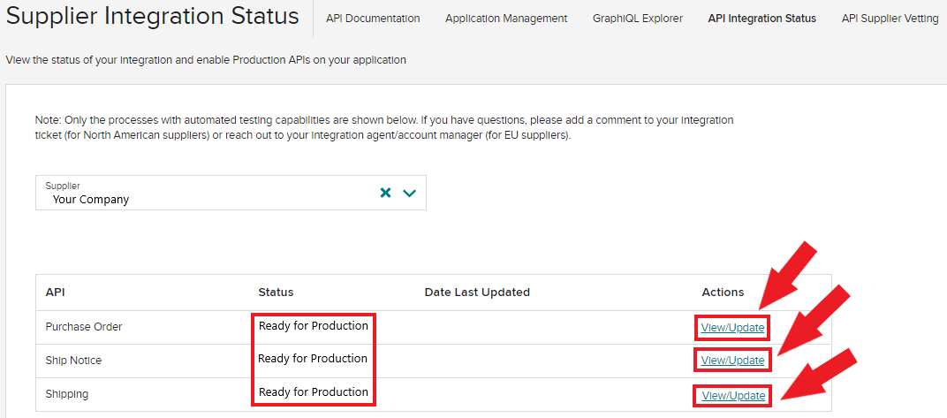Open the View/Update link for Ship Notice
Image resolution: width=947 pixels, height=418 pixels.
(732, 360)
